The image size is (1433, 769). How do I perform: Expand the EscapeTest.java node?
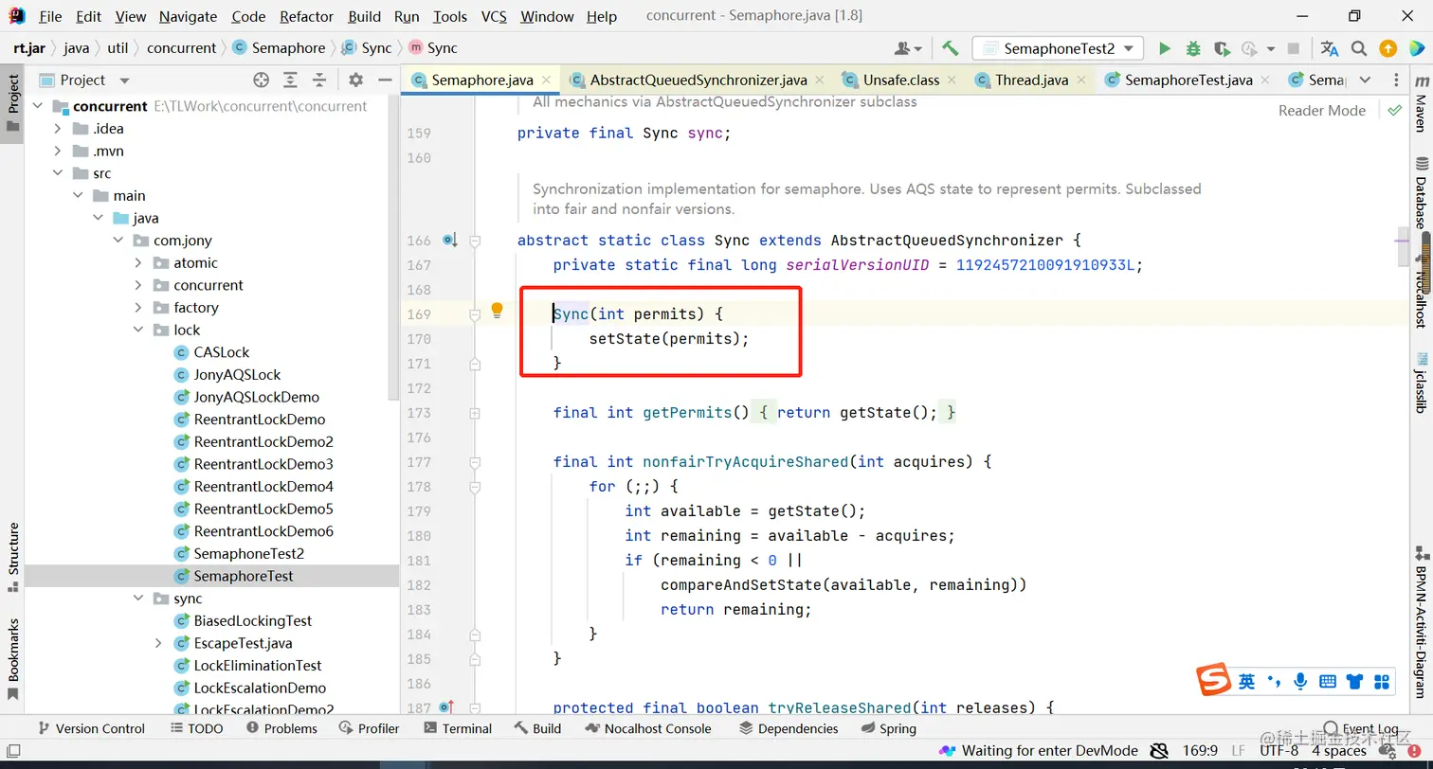(x=158, y=643)
